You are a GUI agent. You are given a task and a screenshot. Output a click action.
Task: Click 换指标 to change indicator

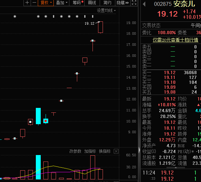105,151
